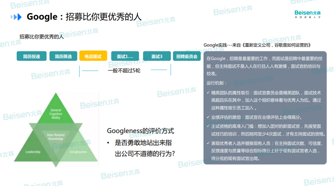Image resolution: width=334 pixels, height=186 pixels.
Task: Click the label 运行机制：
Action: (x=217, y=83)
